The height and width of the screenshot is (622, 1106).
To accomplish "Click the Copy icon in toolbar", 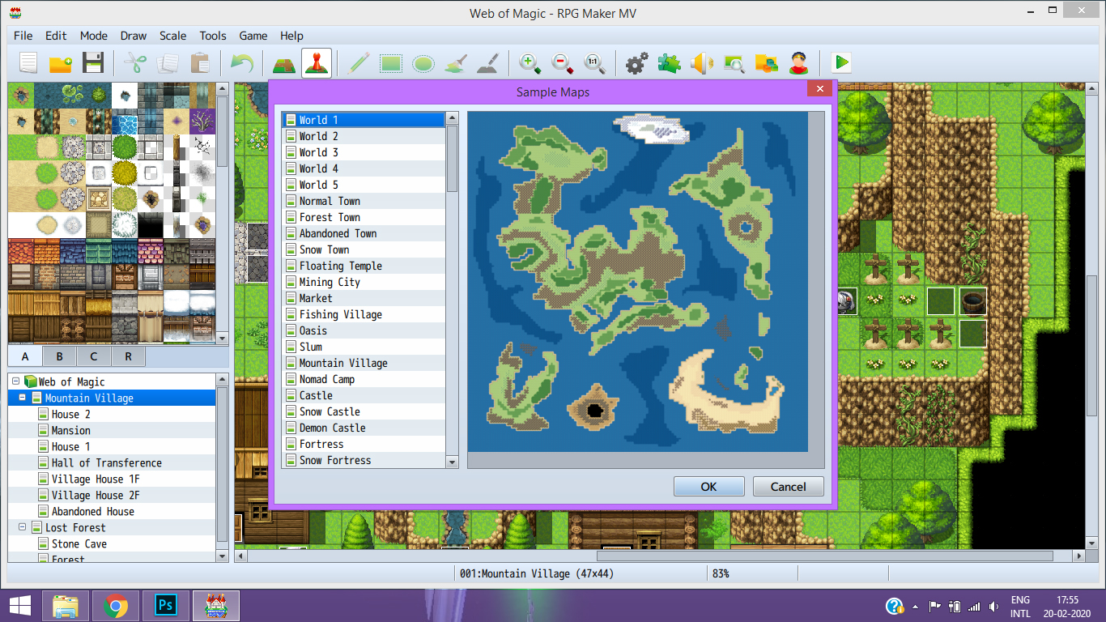I will (x=168, y=62).
